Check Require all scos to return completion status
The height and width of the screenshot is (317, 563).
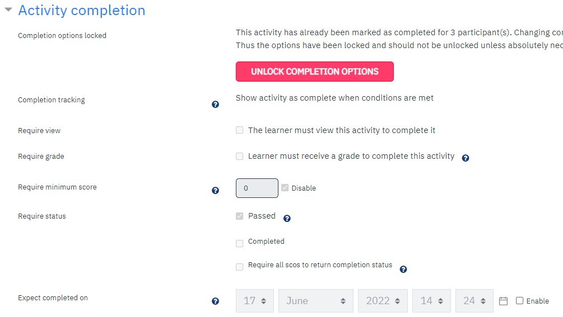click(x=240, y=267)
